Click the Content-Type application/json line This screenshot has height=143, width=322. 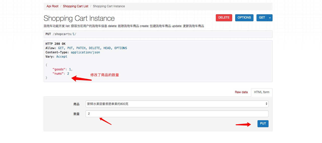click(x=73, y=52)
